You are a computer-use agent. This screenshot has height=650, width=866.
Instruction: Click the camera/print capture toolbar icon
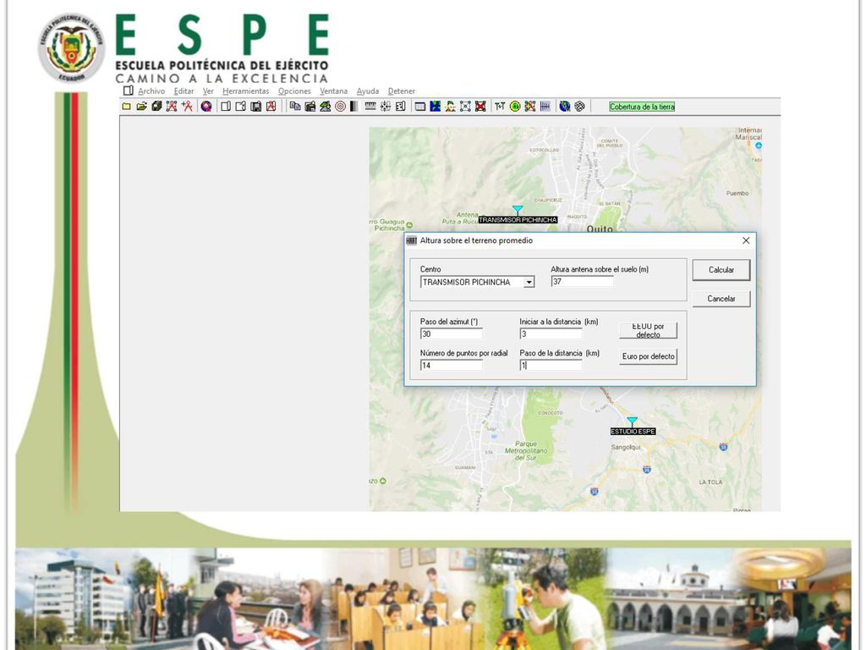click(310, 106)
